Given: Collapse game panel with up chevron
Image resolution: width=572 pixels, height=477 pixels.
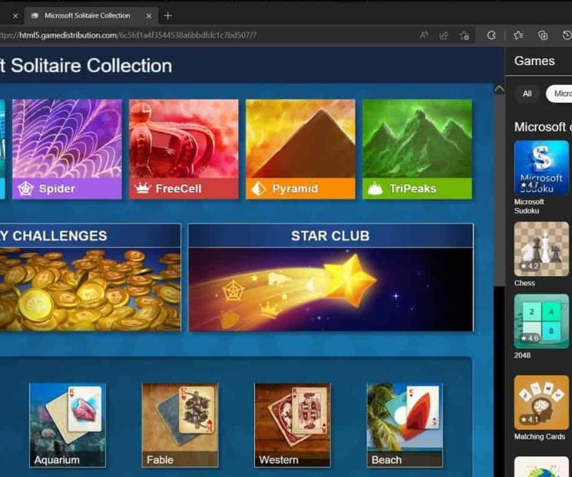Looking at the screenshot, I should (x=499, y=89).
